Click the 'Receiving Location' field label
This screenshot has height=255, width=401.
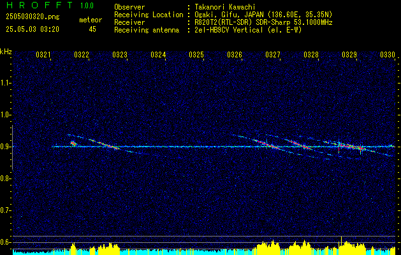[x=149, y=15]
